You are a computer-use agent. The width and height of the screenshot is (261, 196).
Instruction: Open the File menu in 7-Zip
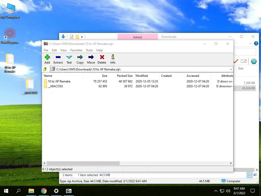tap(46, 50)
